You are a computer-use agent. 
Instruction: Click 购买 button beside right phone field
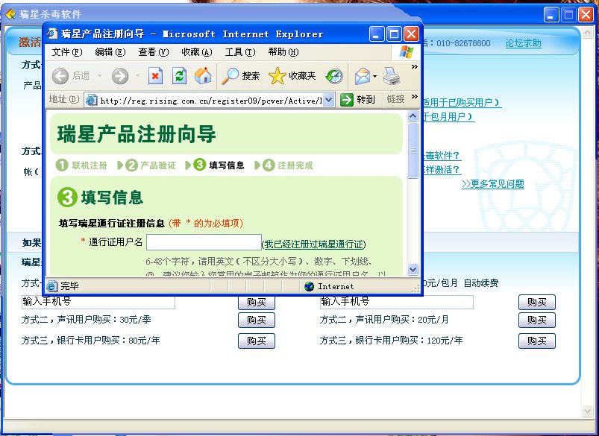pyautogui.click(x=537, y=303)
